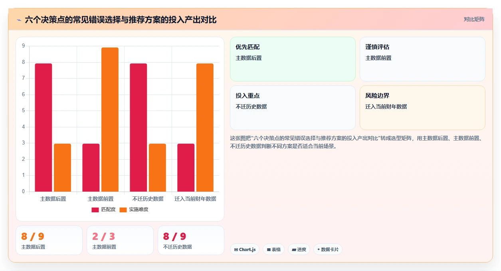Click the red 匹配度 bar for 迁入当前财年数据

click(186, 168)
